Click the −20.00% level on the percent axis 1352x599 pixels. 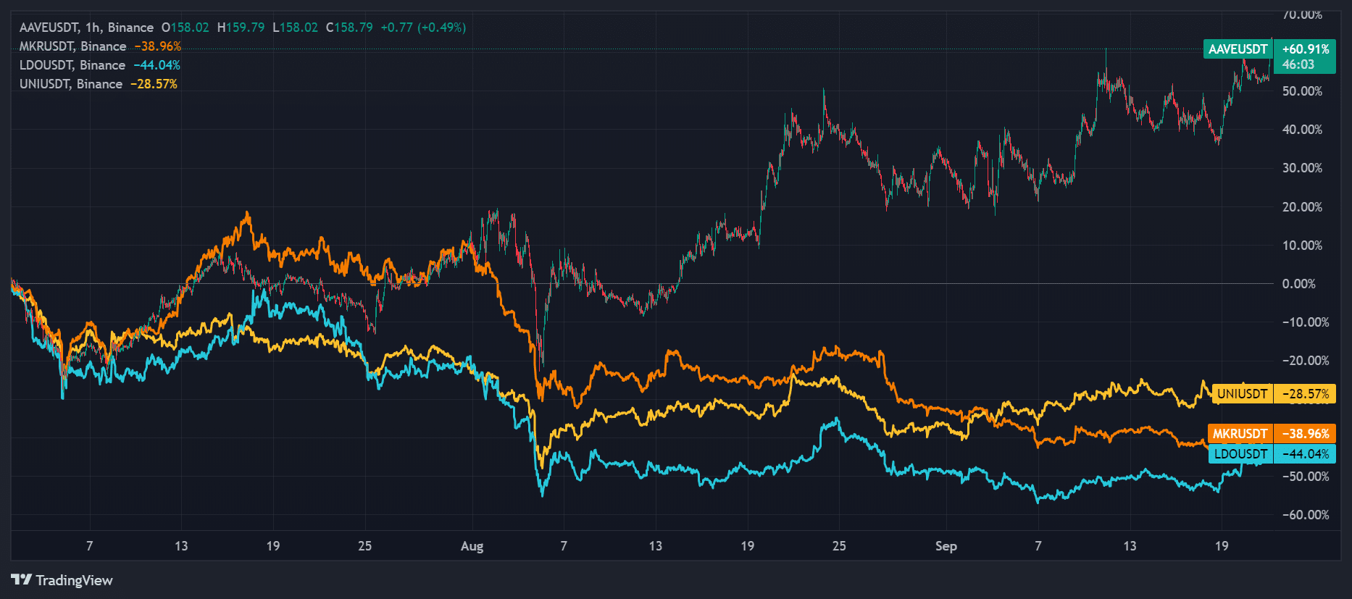(1306, 361)
